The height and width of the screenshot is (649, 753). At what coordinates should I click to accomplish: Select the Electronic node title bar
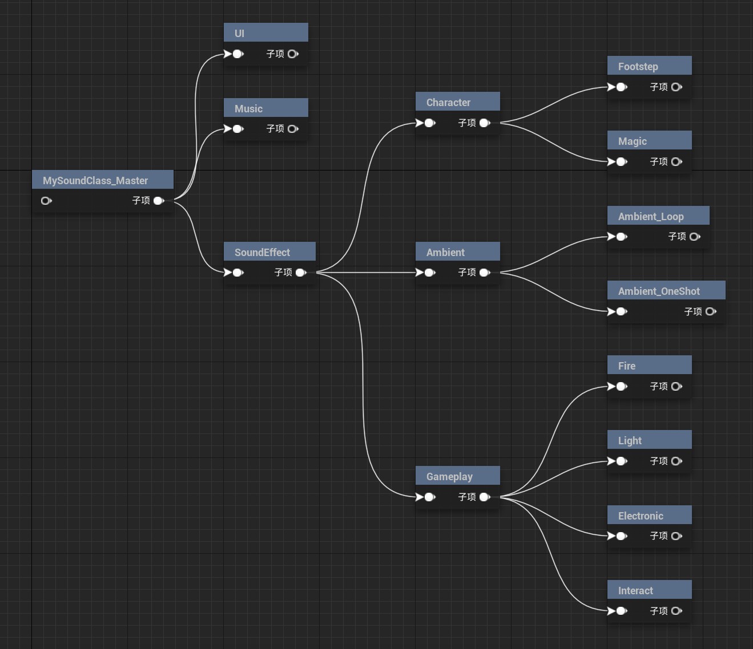point(649,516)
